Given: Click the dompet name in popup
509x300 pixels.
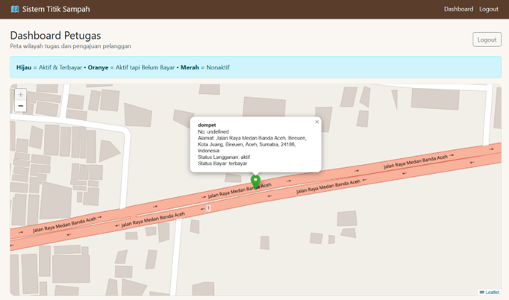Looking at the screenshot, I should 207,125.
